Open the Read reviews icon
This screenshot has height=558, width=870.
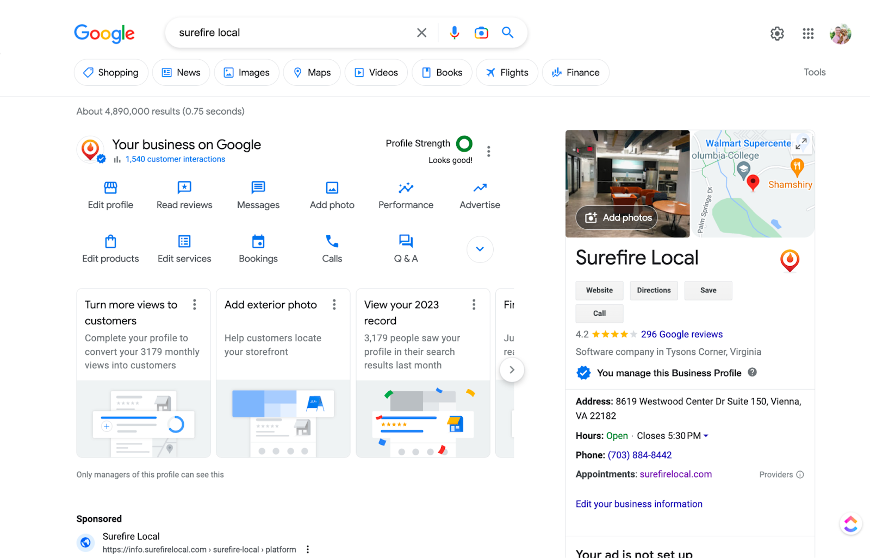184,189
